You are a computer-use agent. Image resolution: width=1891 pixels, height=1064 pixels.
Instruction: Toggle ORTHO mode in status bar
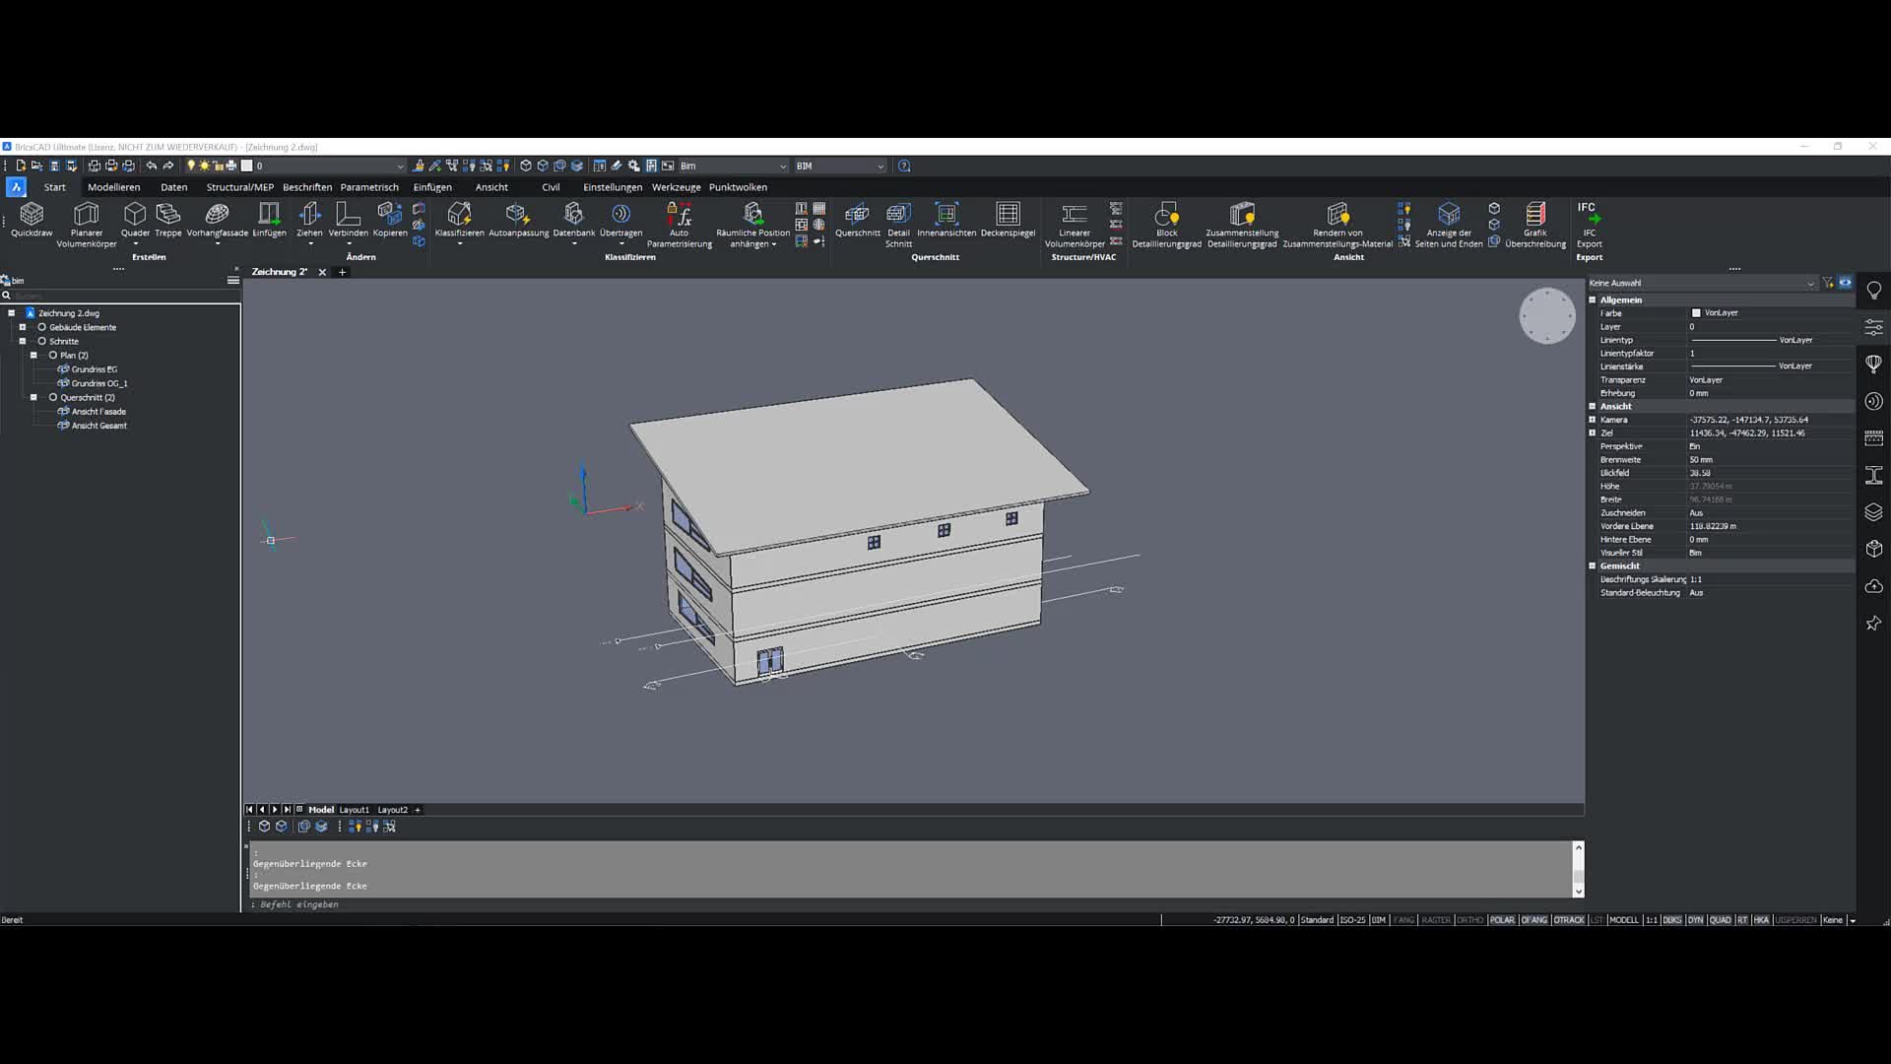point(1469,920)
